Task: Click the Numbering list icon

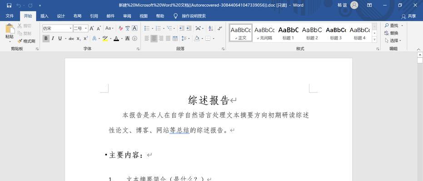Action: pyautogui.click(x=158, y=28)
